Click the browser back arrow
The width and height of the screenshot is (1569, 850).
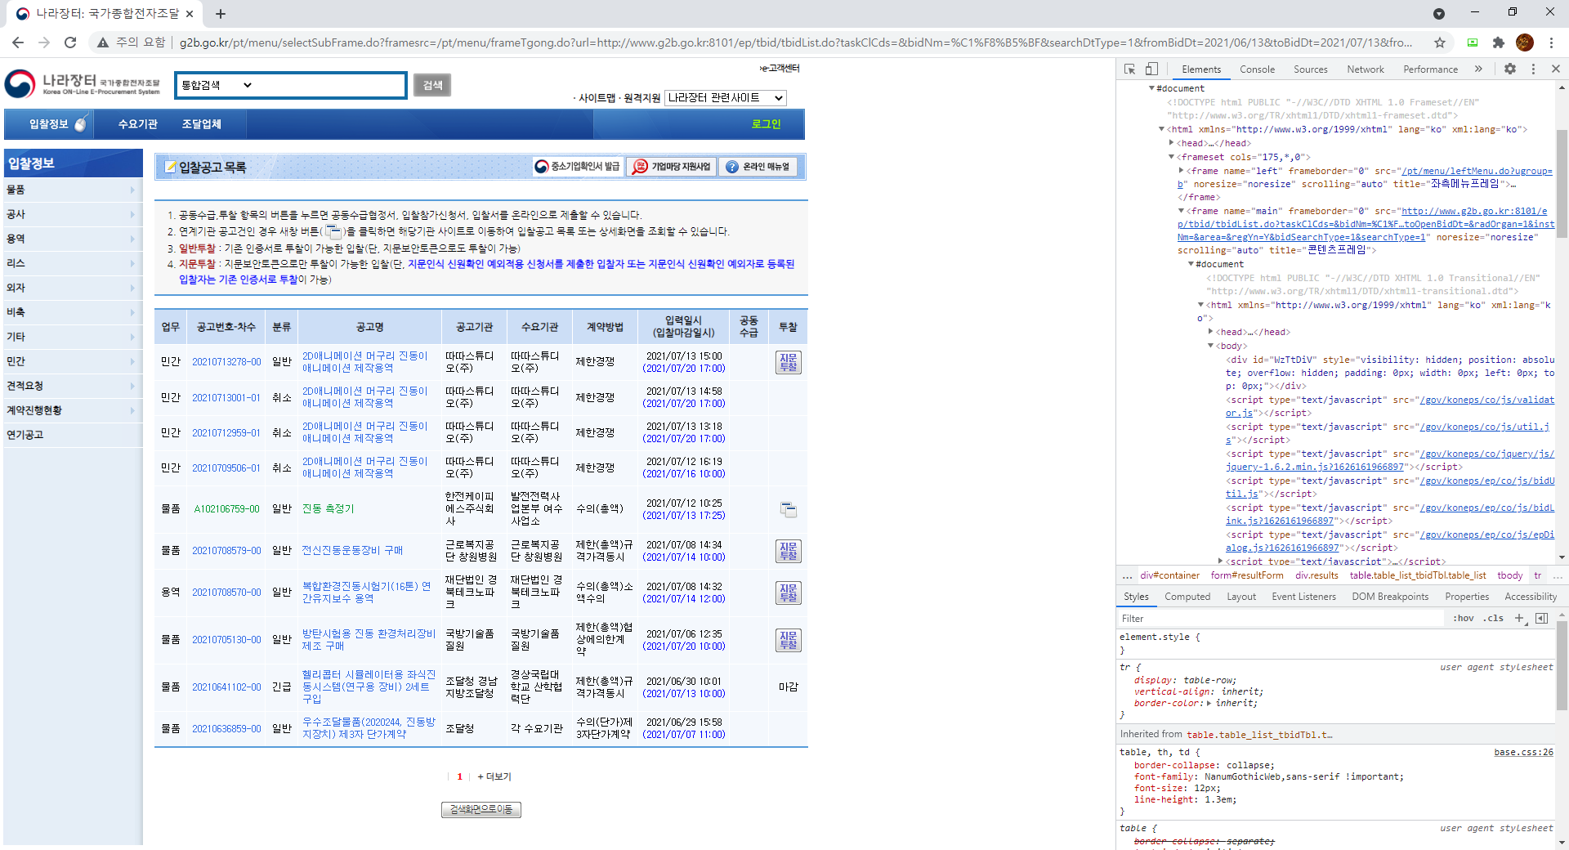click(18, 42)
